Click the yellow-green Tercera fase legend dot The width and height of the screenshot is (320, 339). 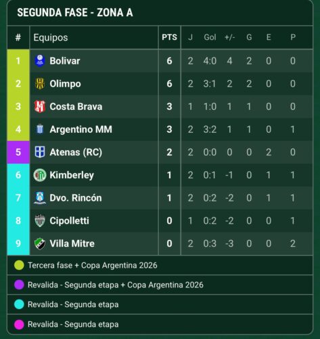tap(19, 265)
